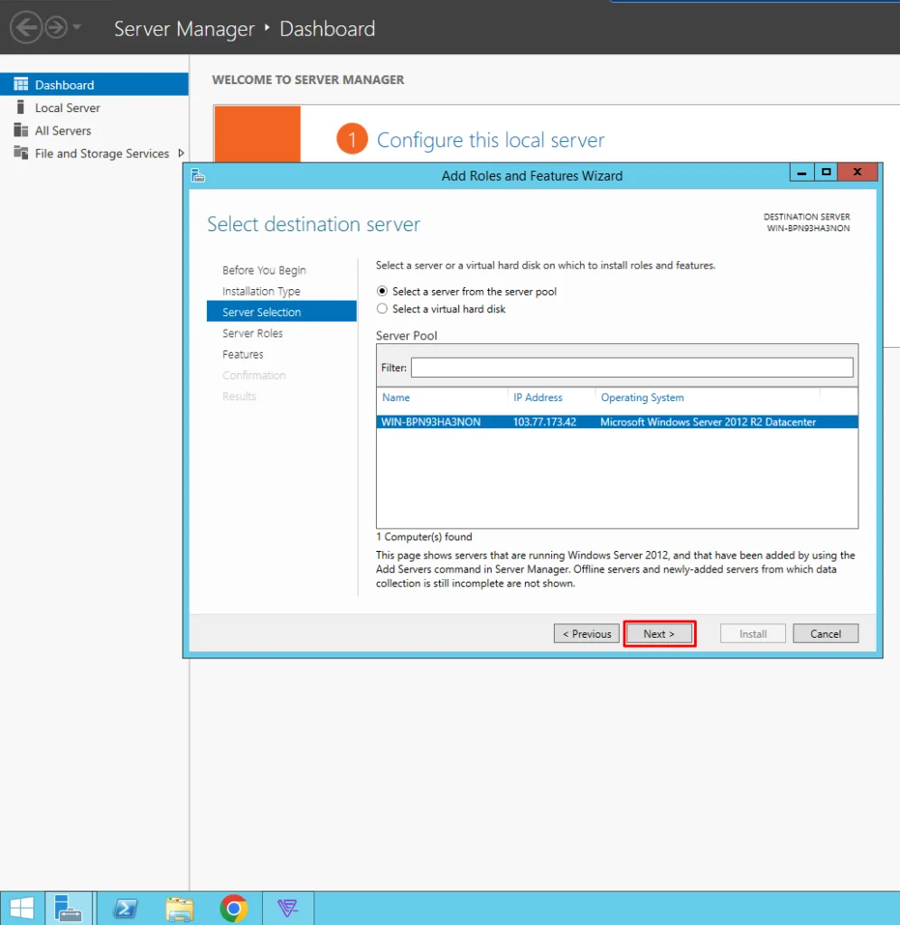The width and height of the screenshot is (900, 925).
Task: Open the navigation history dropdown arrow
Action: coord(77,27)
